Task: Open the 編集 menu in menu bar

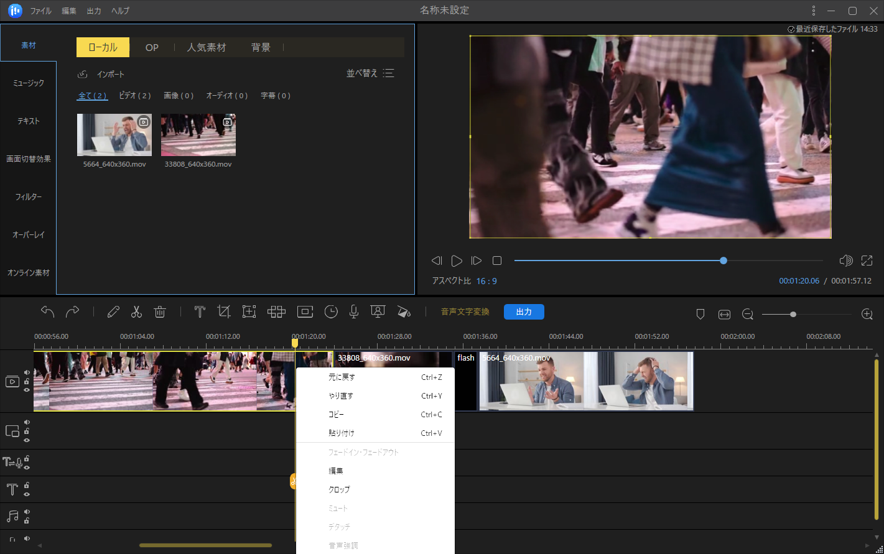Action: [x=70, y=11]
